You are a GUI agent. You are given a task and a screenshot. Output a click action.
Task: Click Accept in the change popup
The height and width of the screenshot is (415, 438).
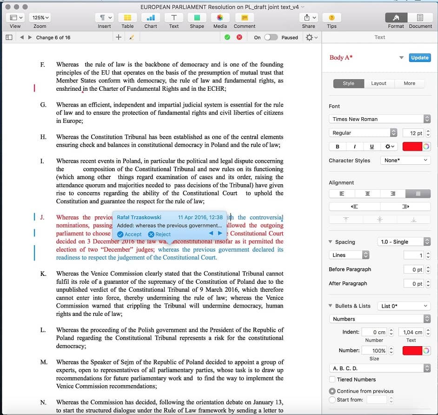(x=130, y=234)
